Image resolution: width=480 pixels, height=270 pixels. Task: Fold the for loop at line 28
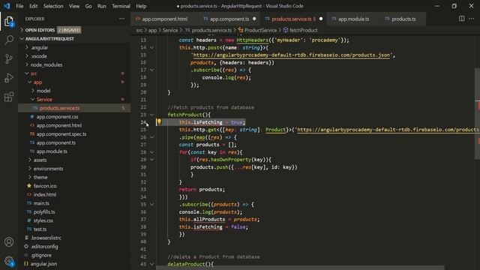point(151,152)
